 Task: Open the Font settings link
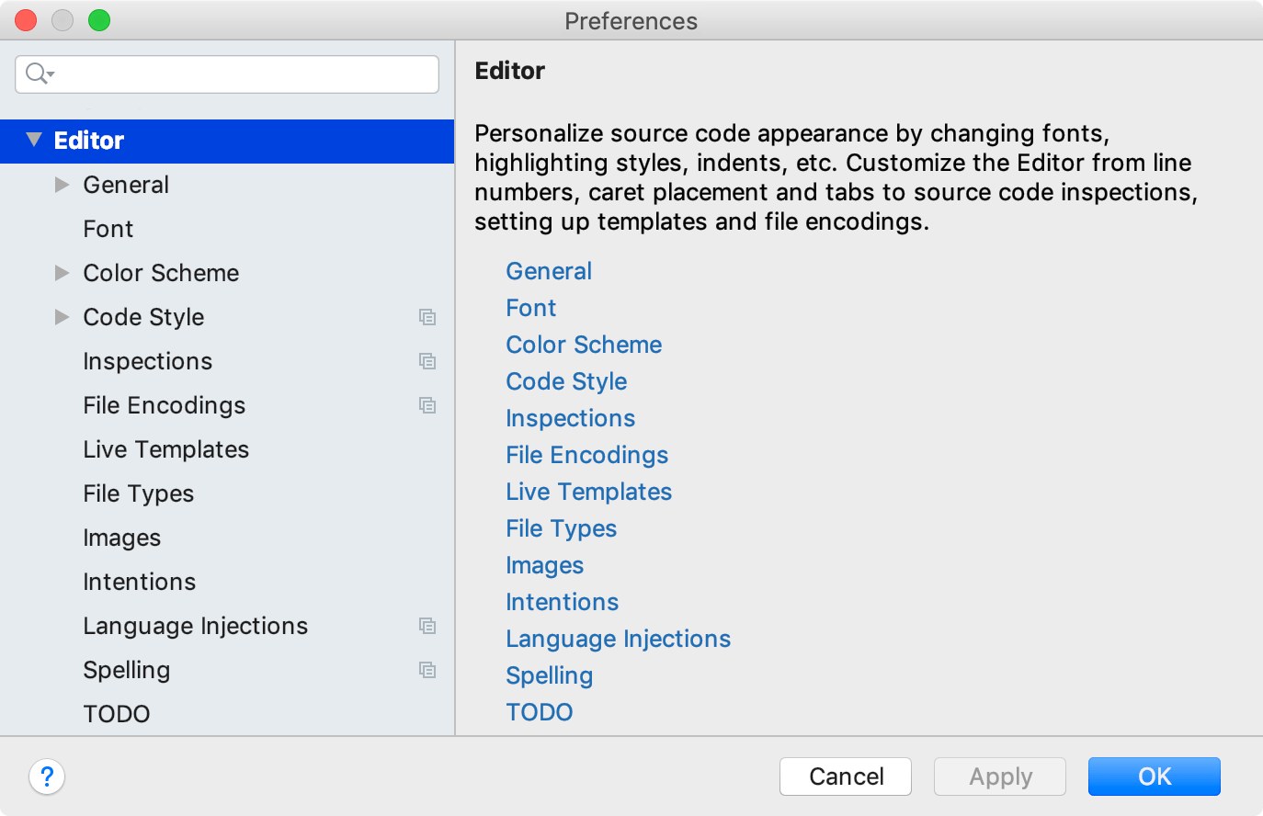click(x=530, y=308)
